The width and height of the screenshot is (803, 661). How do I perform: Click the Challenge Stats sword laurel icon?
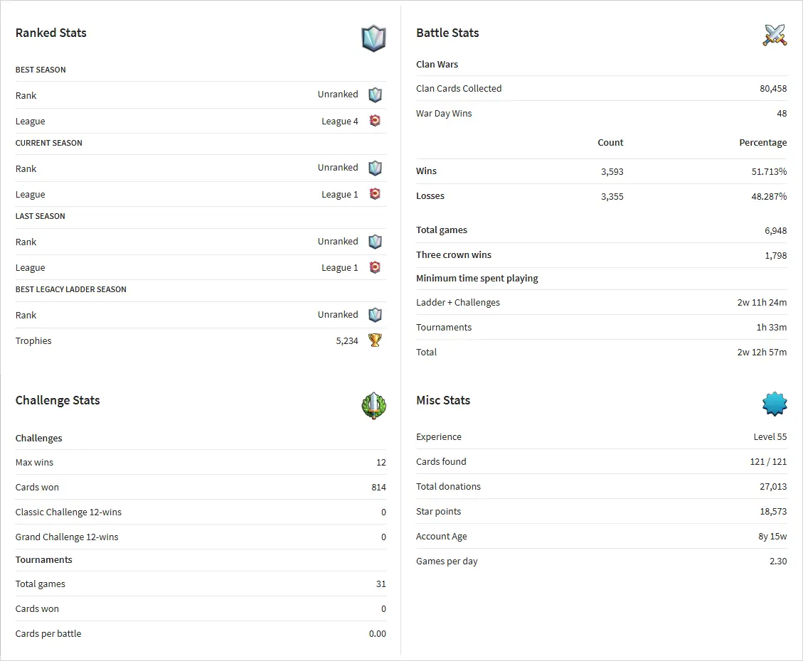click(x=373, y=406)
